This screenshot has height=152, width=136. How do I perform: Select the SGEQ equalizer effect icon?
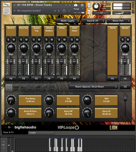[x=16, y=87]
